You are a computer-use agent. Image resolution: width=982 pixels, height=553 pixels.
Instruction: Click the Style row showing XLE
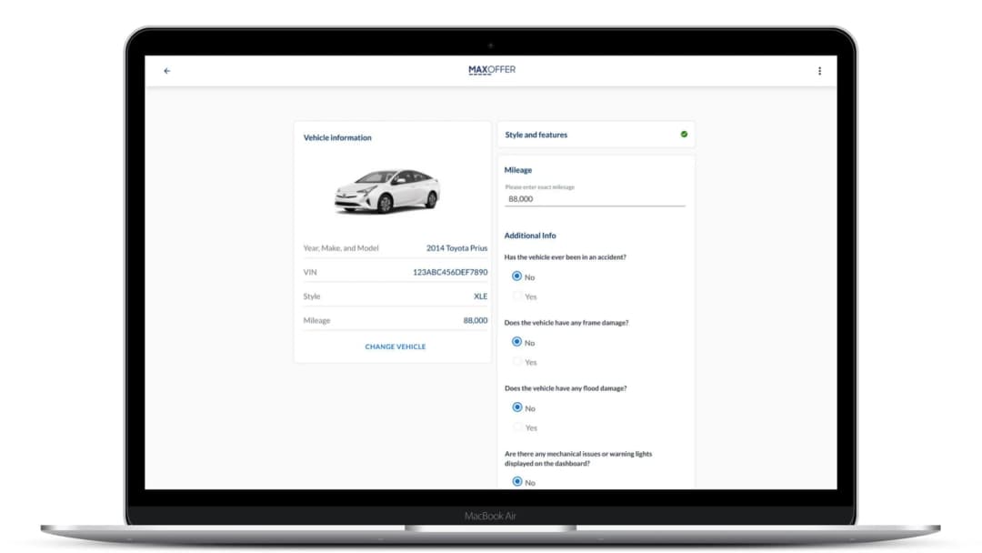pos(481,295)
